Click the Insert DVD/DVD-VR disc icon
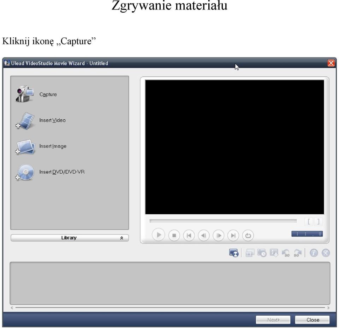 click(25, 172)
